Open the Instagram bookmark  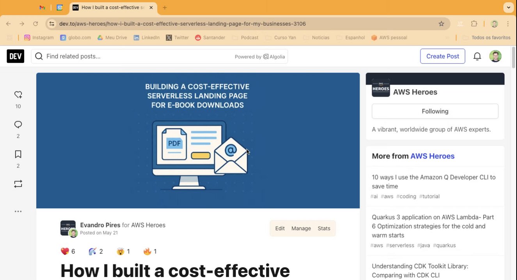point(39,38)
